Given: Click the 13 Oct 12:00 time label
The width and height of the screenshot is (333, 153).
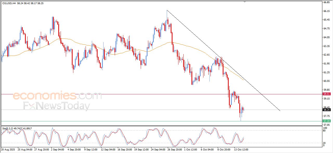Looking at the screenshot, I should tap(241, 150).
